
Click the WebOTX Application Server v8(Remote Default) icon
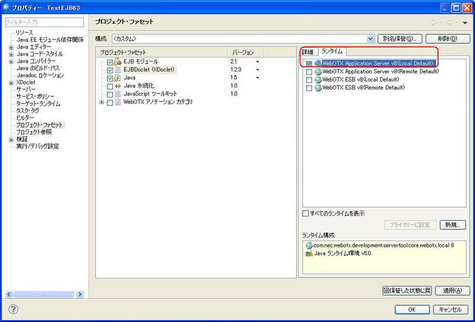tap(318, 72)
